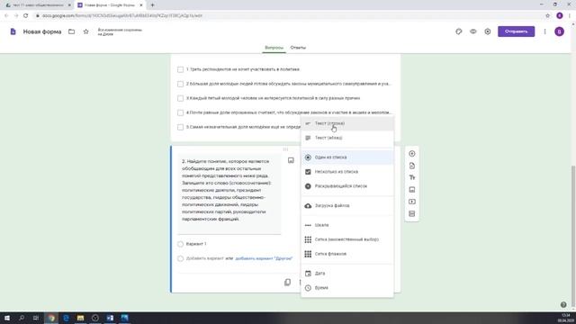Choose Текст (абзац) question type
576x324 pixels.
347,138
